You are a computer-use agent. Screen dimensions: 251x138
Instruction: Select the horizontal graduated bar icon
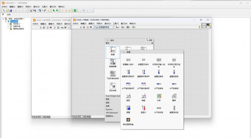pos(174,84)
